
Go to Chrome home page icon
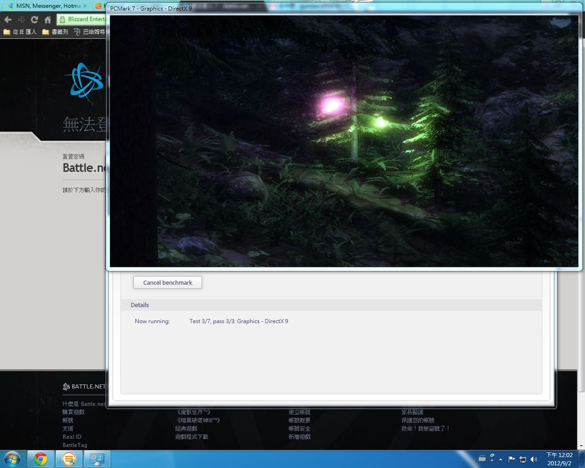pyautogui.click(x=48, y=19)
